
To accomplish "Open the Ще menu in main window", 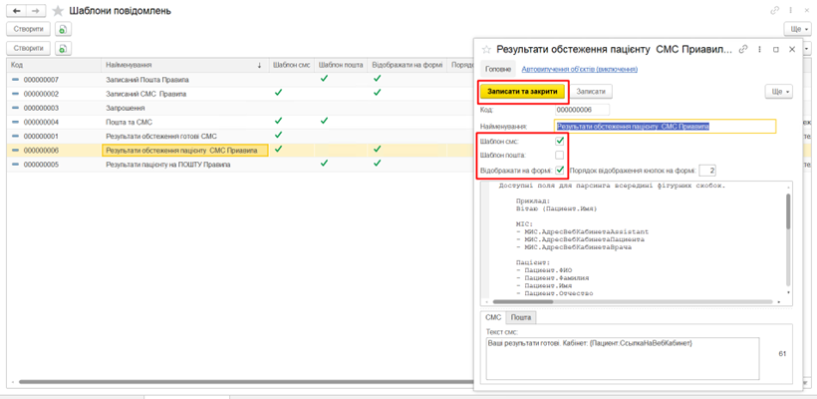I will pos(799,29).
